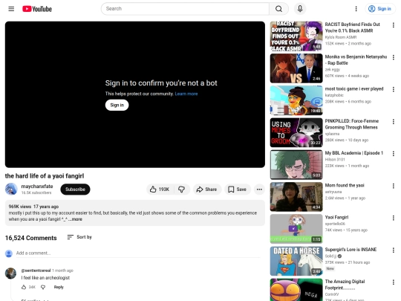Open the Kyle's Room ASMR channel name
This screenshot has width=401, height=301.
(x=341, y=37)
